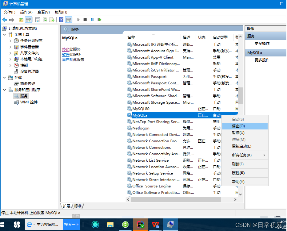Open 所有任务(K) submenu in context menu
The height and width of the screenshot is (231, 287).
click(245, 155)
